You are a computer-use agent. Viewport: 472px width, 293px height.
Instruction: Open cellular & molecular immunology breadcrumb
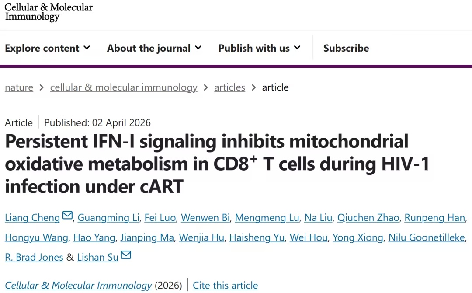pos(124,87)
